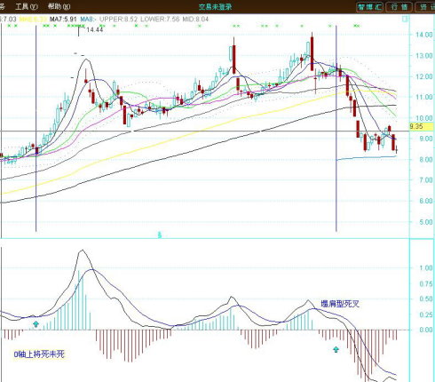435x382 pixels.
Task: Open the 工具(T) menu
Action: tap(27, 6)
